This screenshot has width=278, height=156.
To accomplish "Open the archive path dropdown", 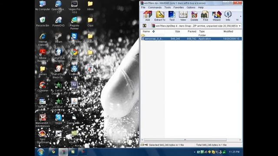I will 240,26.
